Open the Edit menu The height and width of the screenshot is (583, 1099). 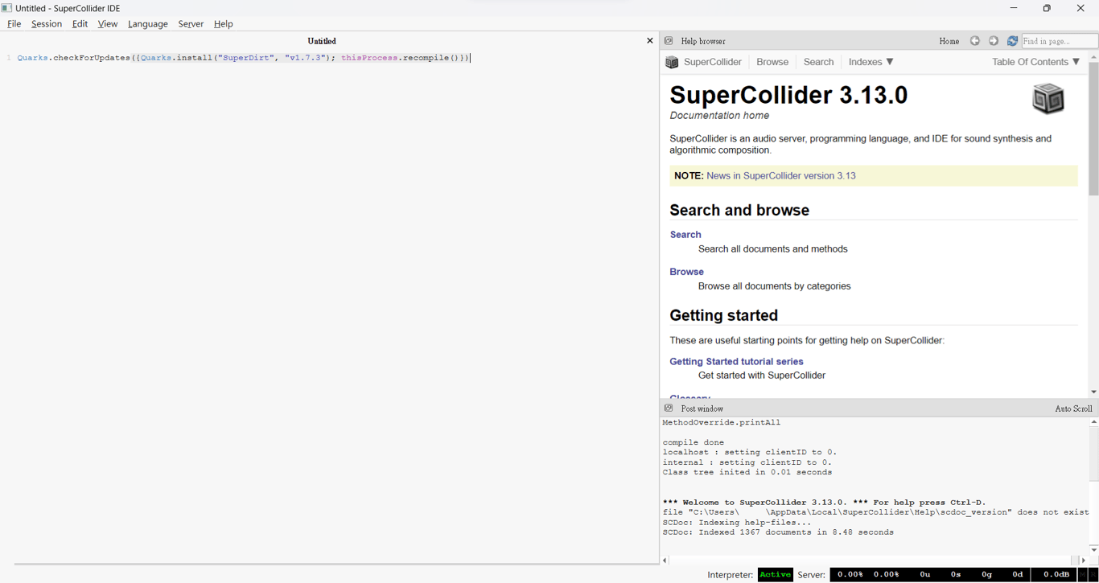[x=80, y=24]
